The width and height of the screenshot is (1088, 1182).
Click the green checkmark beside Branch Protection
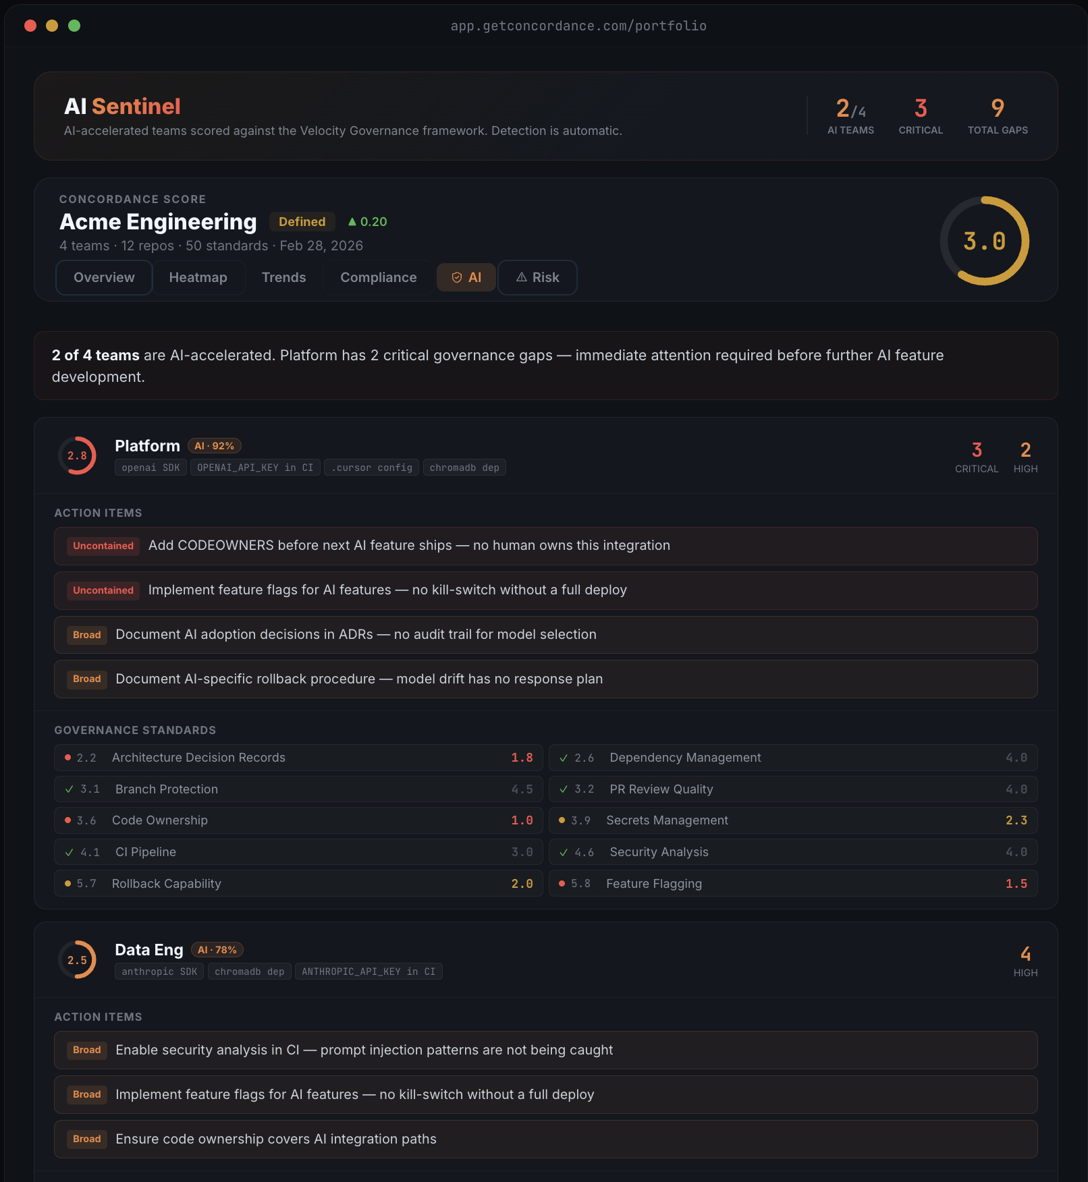coord(70,789)
